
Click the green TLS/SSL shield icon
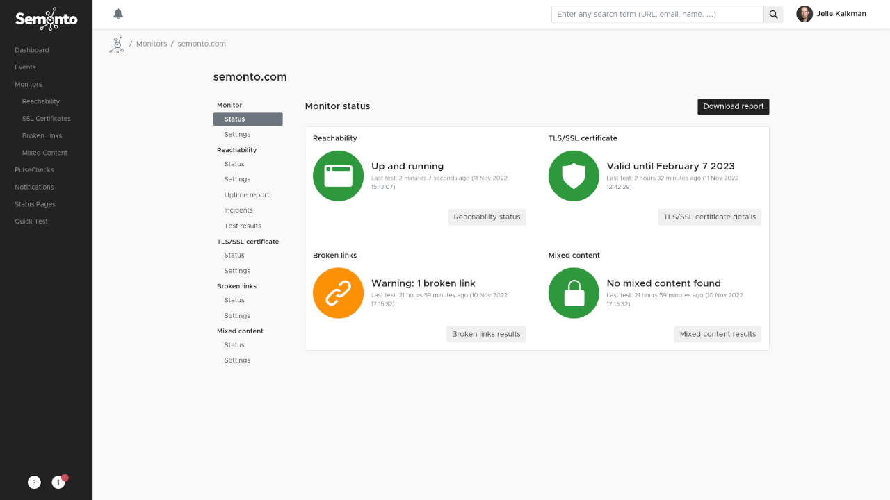click(x=574, y=176)
